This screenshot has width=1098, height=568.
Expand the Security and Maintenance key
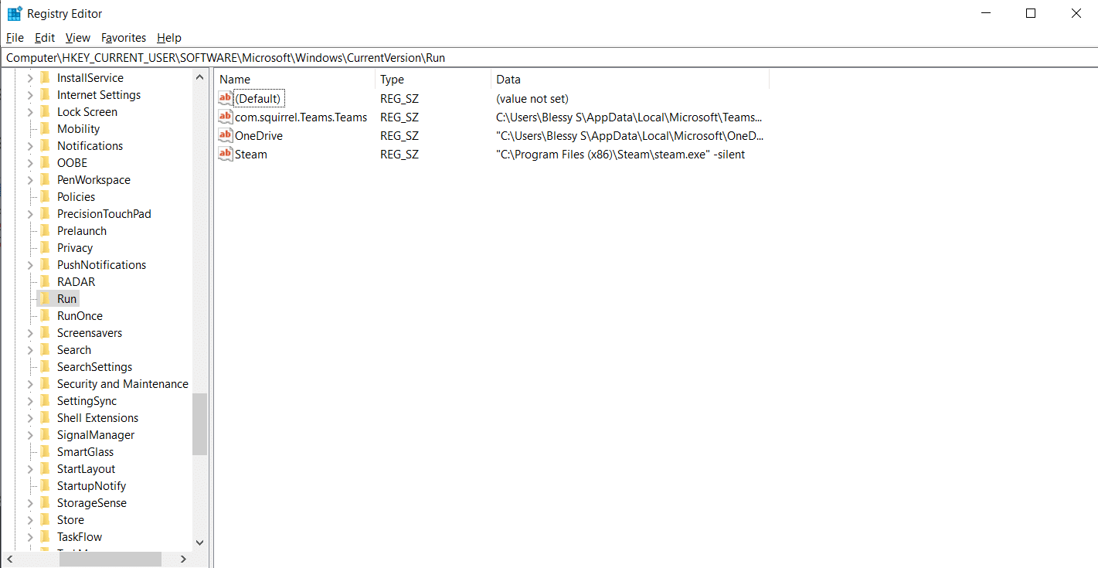[30, 384]
